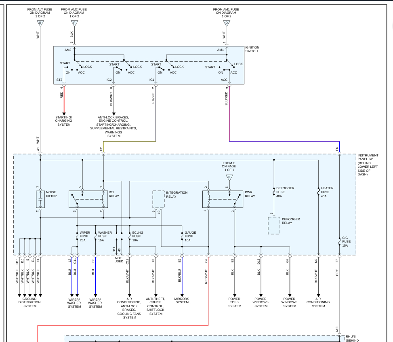The image size is (393, 342).
Task: Click the AM1 terminal label in ignition switch
Action: pos(221,50)
